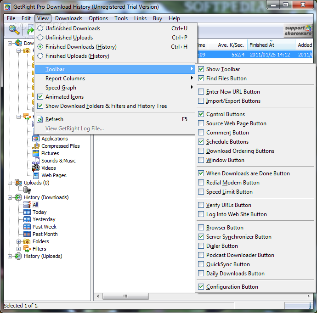Click the Past Month calendar icon
This screenshot has height=313, width=317.
pyautogui.click(x=27, y=234)
